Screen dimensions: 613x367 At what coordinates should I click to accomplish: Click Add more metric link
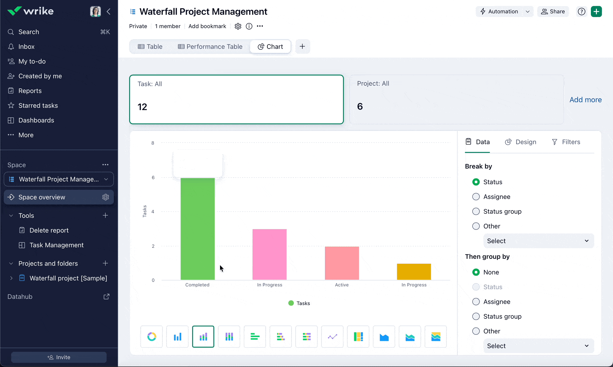coord(585,100)
